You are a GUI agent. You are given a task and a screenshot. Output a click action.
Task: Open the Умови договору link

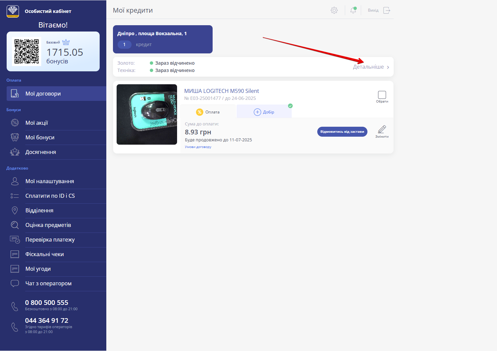point(198,147)
